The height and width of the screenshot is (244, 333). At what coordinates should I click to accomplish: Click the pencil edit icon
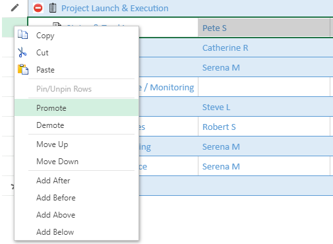15,8
